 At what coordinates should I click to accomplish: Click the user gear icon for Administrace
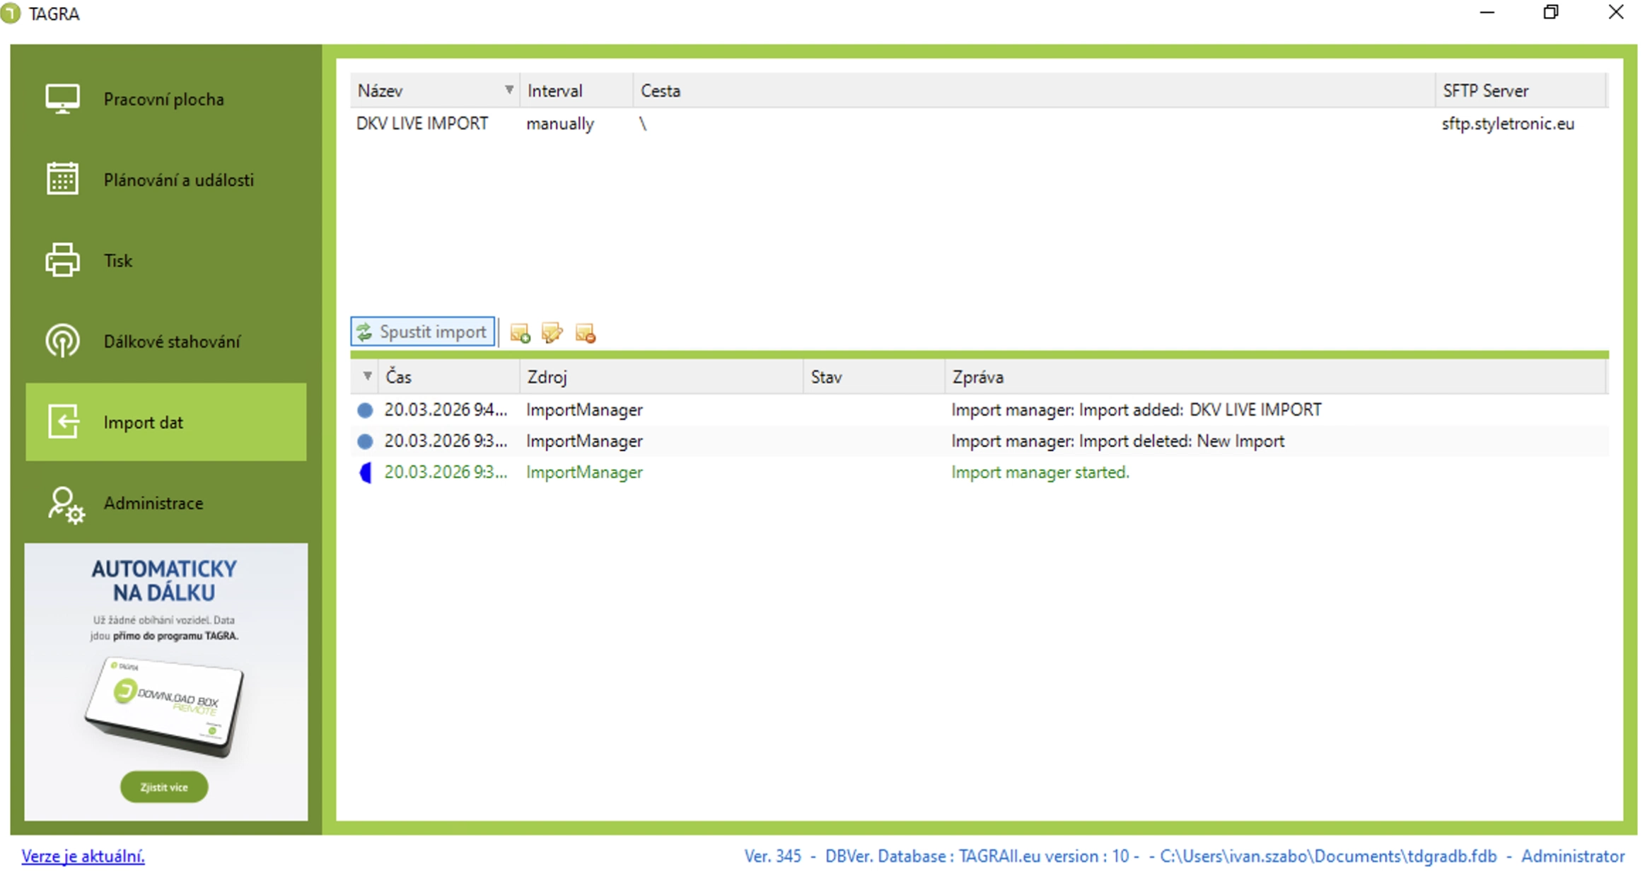point(66,505)
